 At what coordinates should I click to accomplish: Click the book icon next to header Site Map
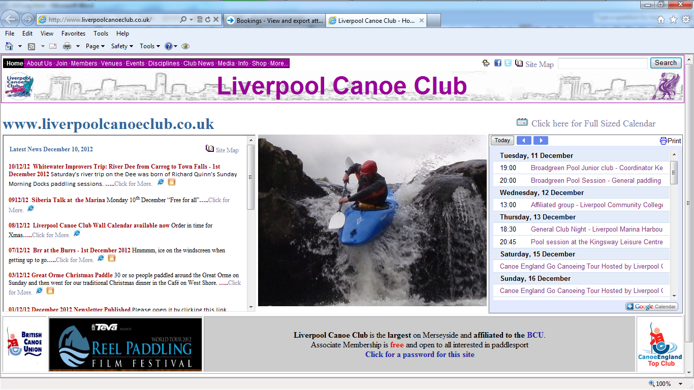point(519,63)
